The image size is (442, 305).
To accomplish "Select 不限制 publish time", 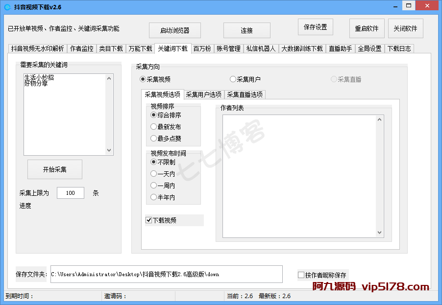I will [x=163, y=162].
